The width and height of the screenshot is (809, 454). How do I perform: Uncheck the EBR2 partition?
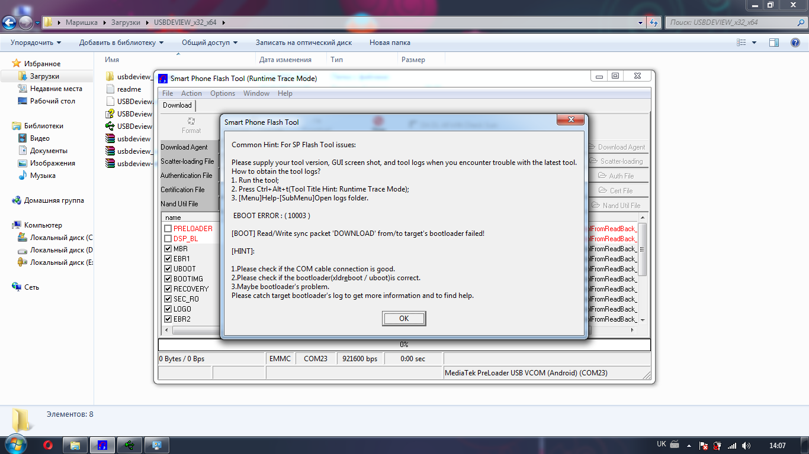(168, 319)
